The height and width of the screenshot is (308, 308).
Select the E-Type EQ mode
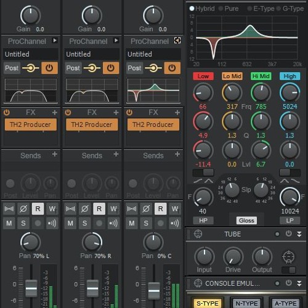coord(261,9)
